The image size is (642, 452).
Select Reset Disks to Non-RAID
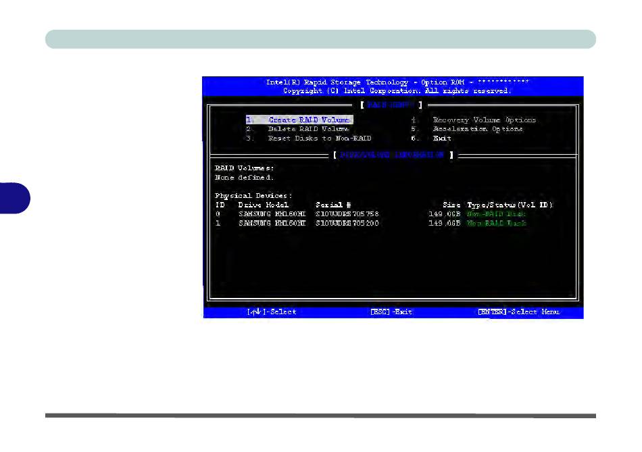[x=309, y=139]
